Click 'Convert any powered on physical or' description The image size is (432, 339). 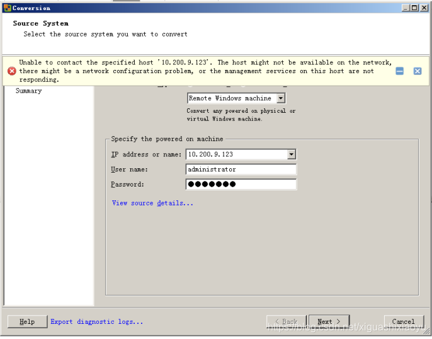241,112
